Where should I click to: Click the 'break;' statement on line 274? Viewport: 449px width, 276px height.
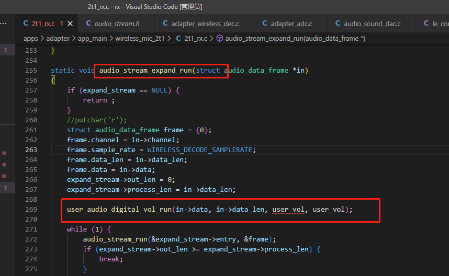click(111, 259)
